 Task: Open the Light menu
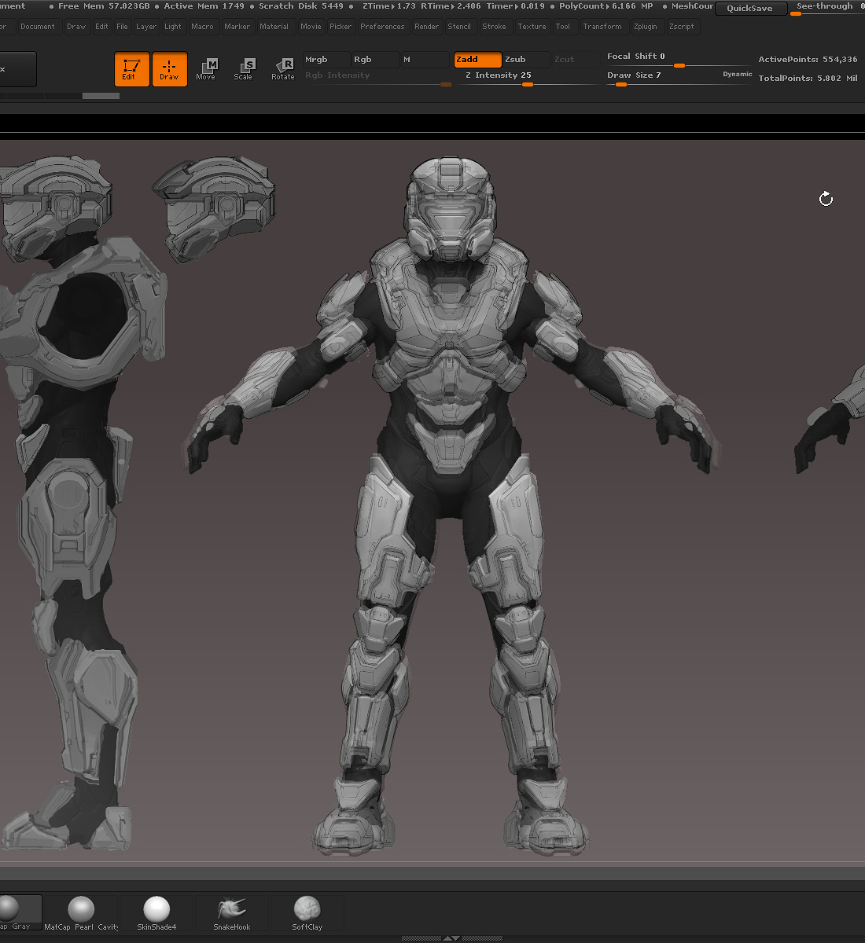pyautogui.click(x=173, y=27)
